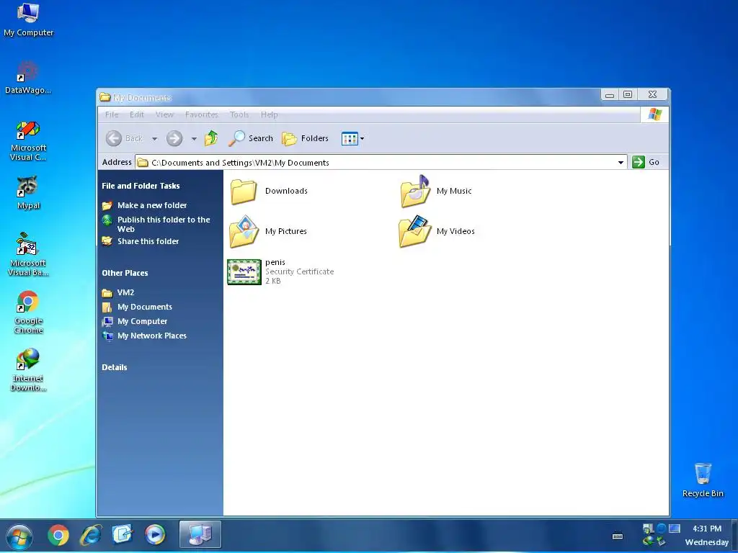Click the "My Videos" folder name
The width and height of the screenshot is (738, 553).
(x=455, y=231)
